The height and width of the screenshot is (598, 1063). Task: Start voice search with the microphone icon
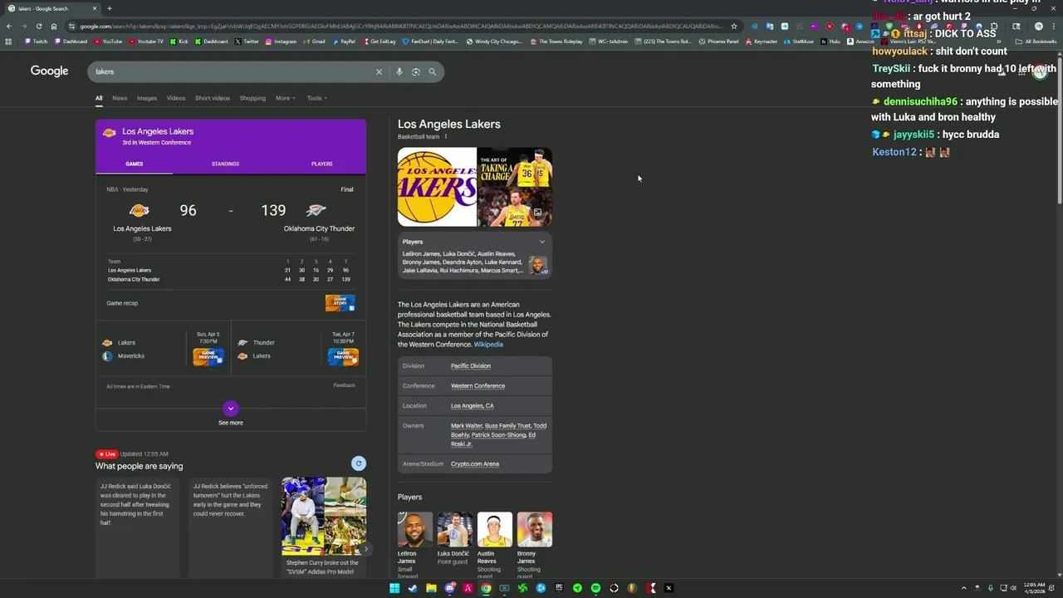399,71
